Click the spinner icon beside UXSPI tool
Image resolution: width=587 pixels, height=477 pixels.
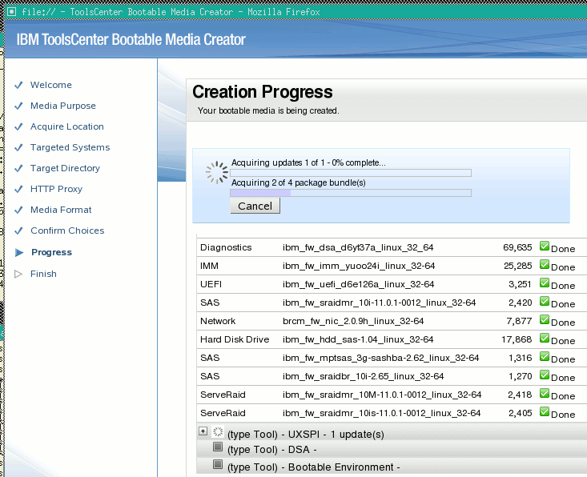(218, 431)
